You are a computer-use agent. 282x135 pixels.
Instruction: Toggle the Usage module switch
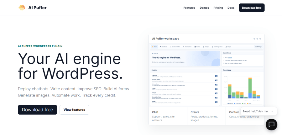[x=216, y=102]
